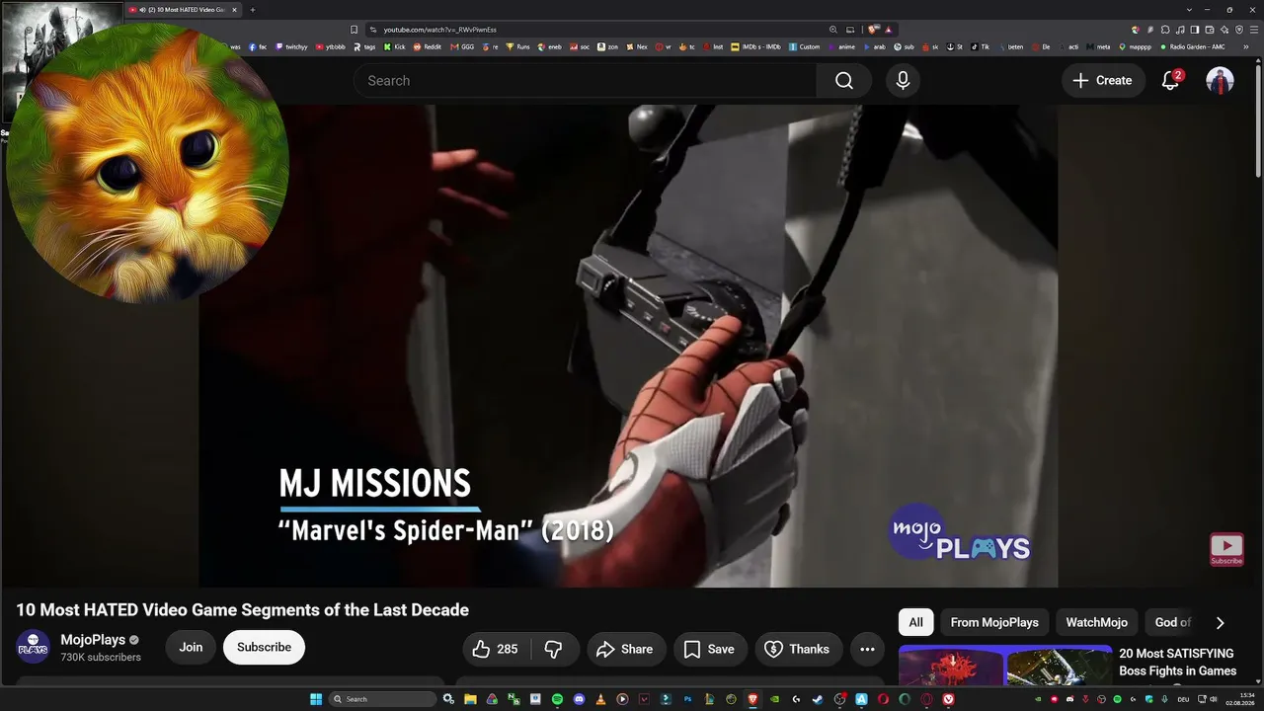Open Spotify from the taskbar
This screenshot has width=1264, height=711.
point(557,699)
